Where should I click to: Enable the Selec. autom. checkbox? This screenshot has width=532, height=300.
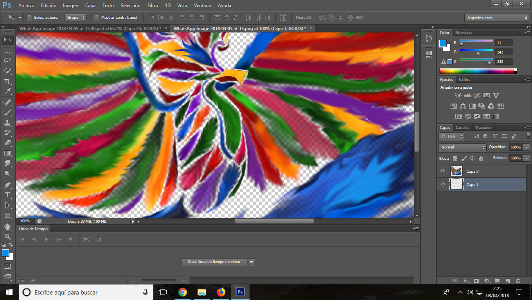[29, 18]
